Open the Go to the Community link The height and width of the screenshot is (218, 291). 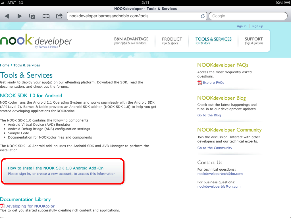pyautogui.click(x=215, y=148)
